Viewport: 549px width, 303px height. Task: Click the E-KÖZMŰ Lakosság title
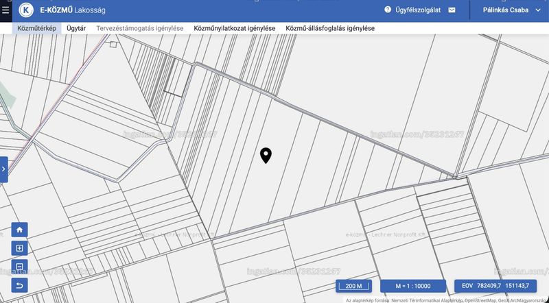[x=73, y=10]
